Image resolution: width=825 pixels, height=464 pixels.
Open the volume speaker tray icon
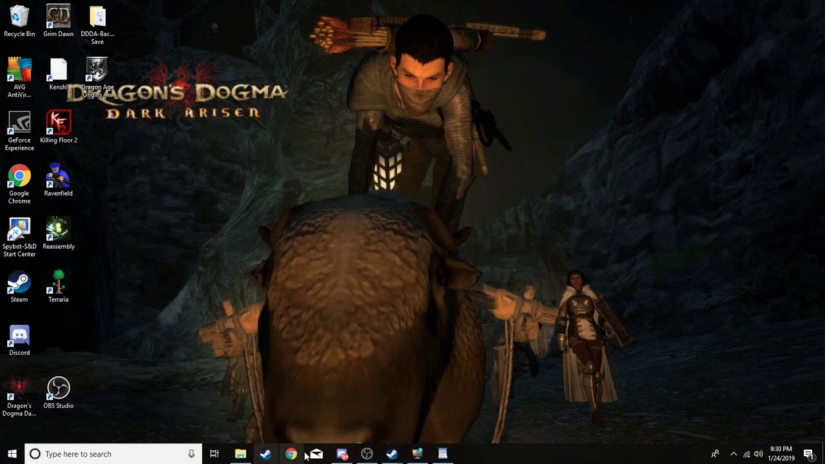coord(759,454)
